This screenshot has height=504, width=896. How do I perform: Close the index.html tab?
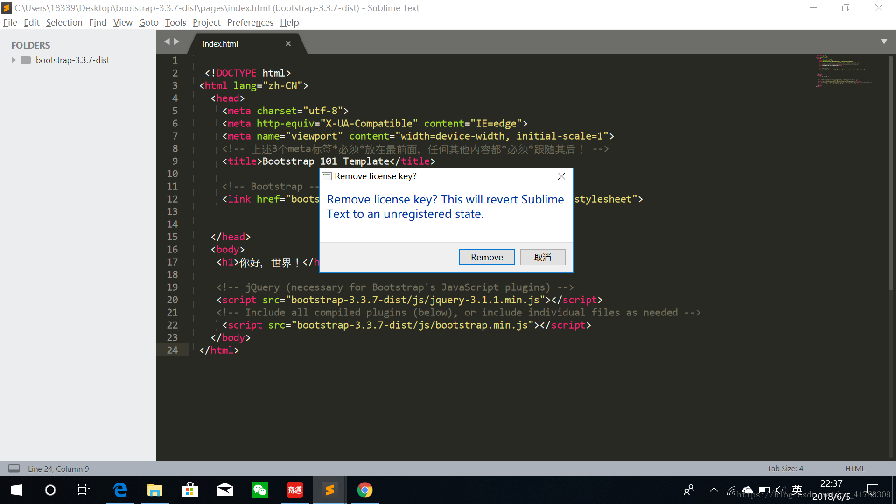coord(288,43)
